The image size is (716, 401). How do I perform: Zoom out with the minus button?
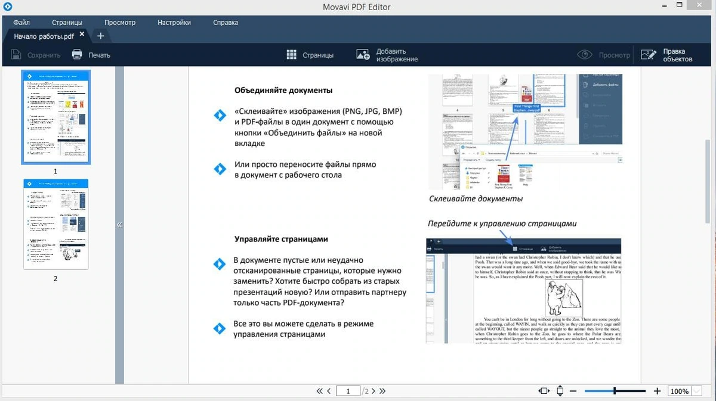point(573,391)
